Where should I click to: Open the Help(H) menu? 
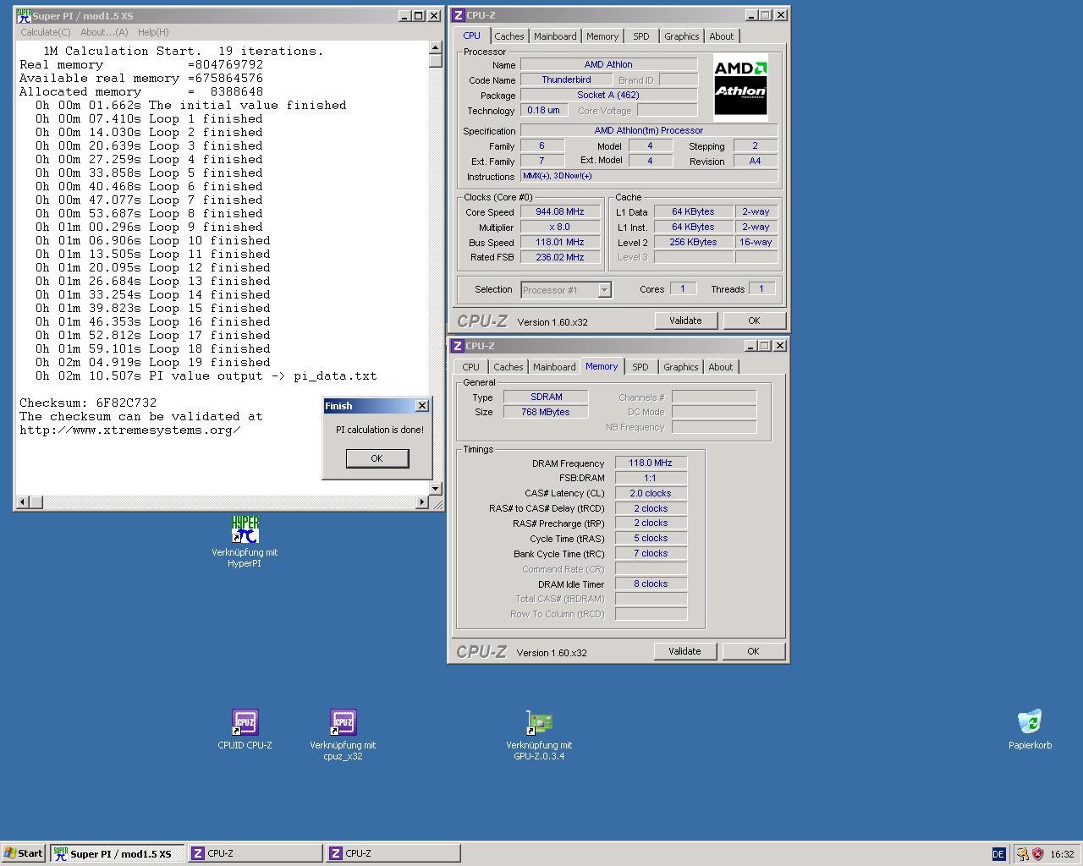point(153,32)
